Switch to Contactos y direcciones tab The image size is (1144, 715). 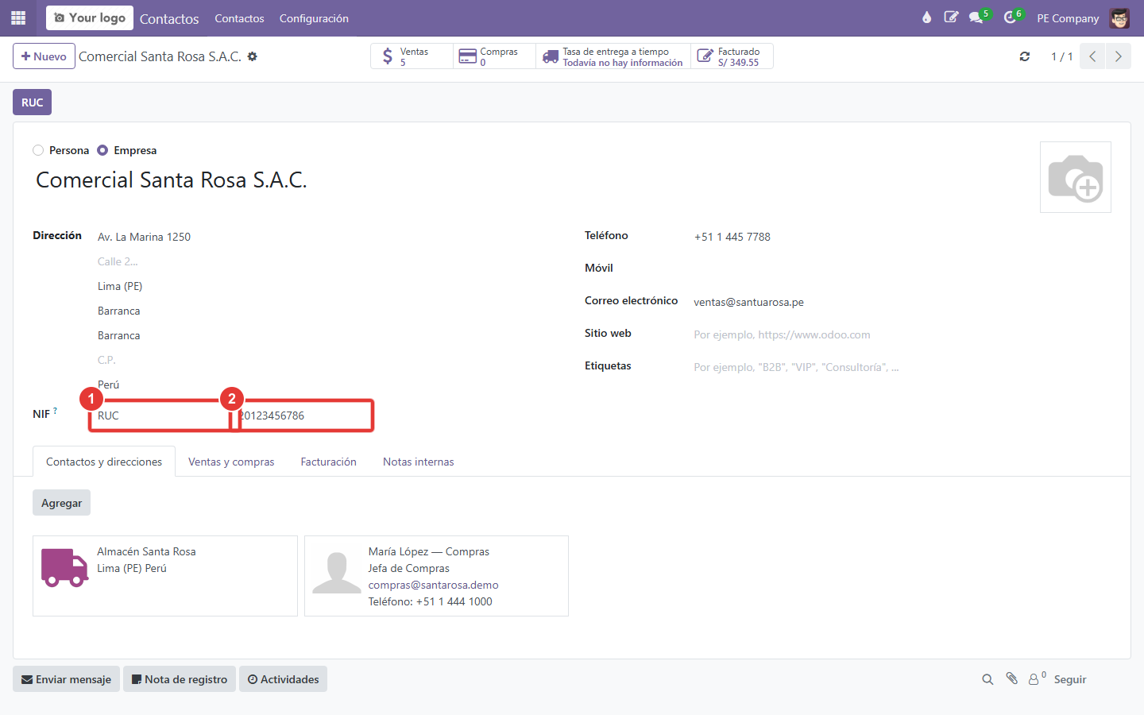click(x=104, y=462)
